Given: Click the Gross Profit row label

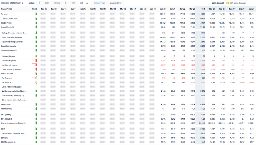Looking at the screenshot, I should click(x=6, y=23).
